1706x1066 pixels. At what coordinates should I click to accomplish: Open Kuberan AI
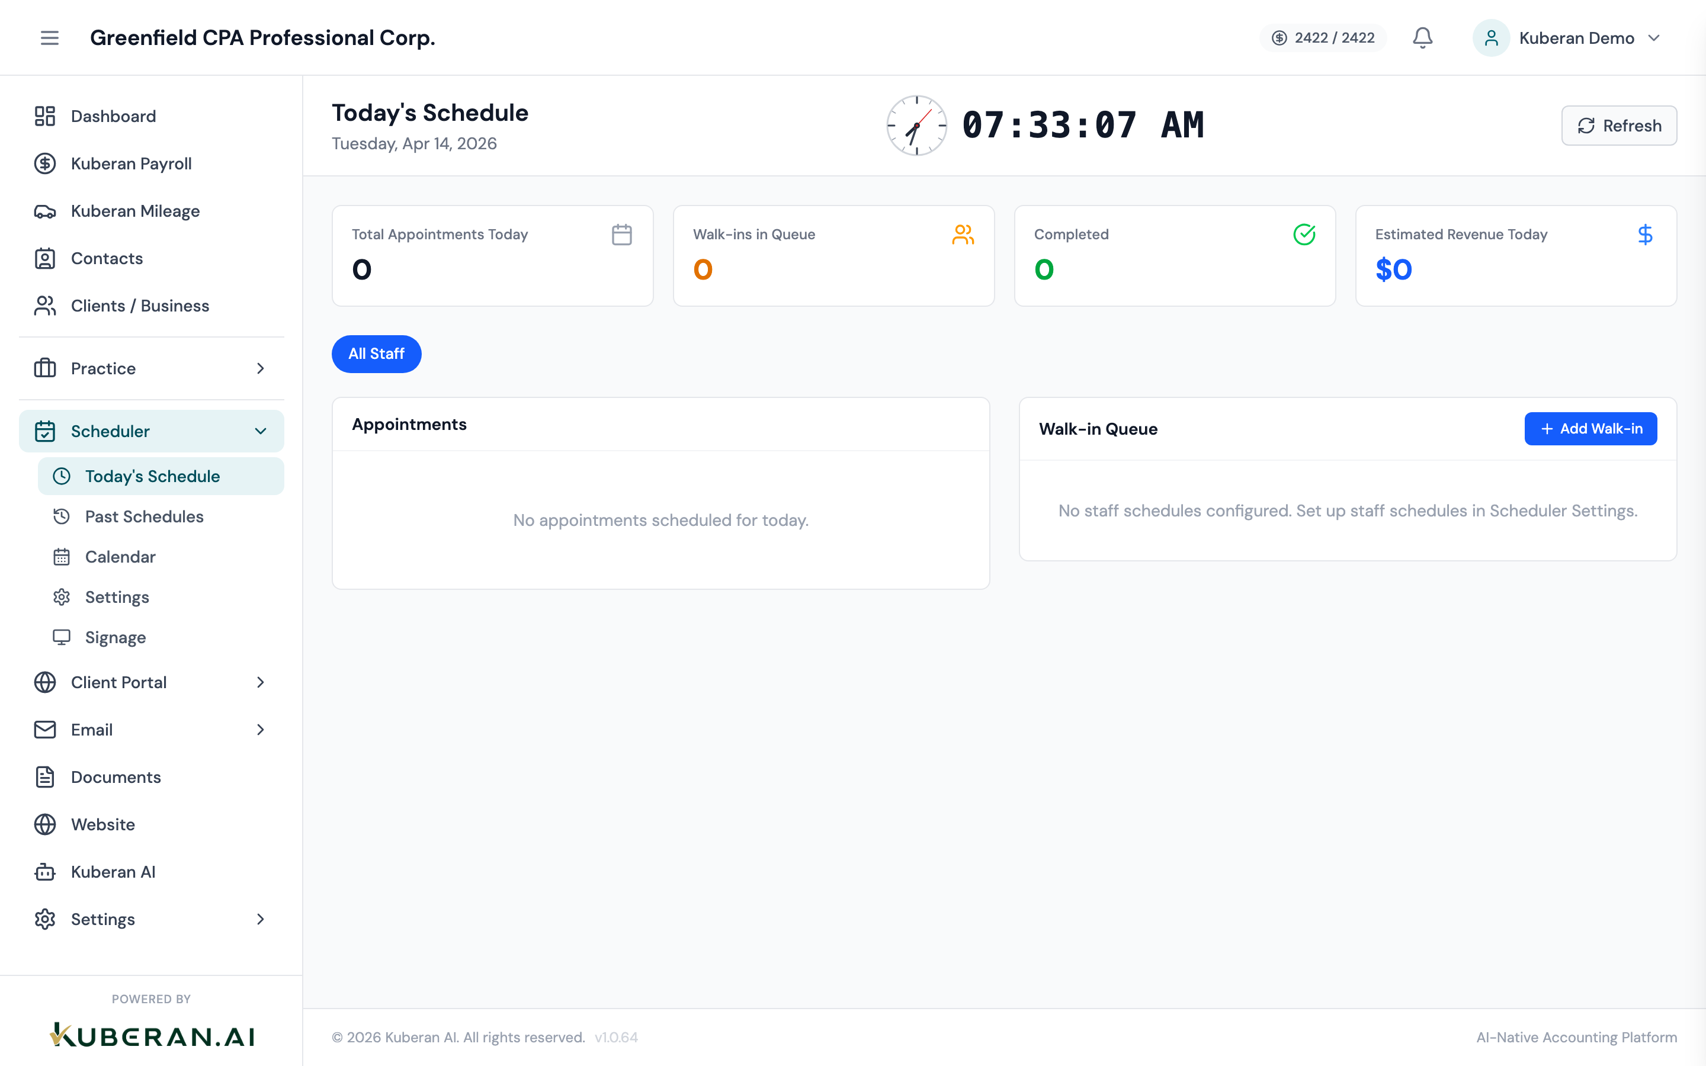tap(152, 871)
